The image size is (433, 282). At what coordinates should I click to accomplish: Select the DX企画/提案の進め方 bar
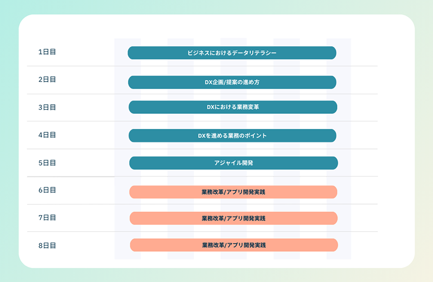232,82
